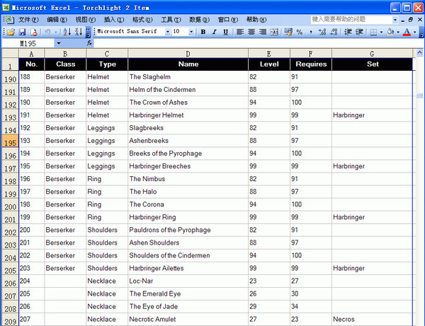The width and height of the screenshot is (425, 326).
Task: Expand the help search box dropdown
Action: 395,20
